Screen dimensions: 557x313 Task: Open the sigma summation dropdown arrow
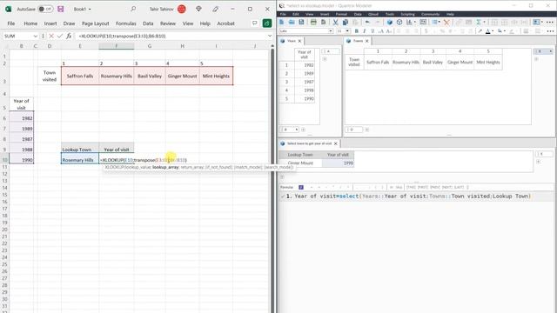pyautogui.click(x=484, y=22)
